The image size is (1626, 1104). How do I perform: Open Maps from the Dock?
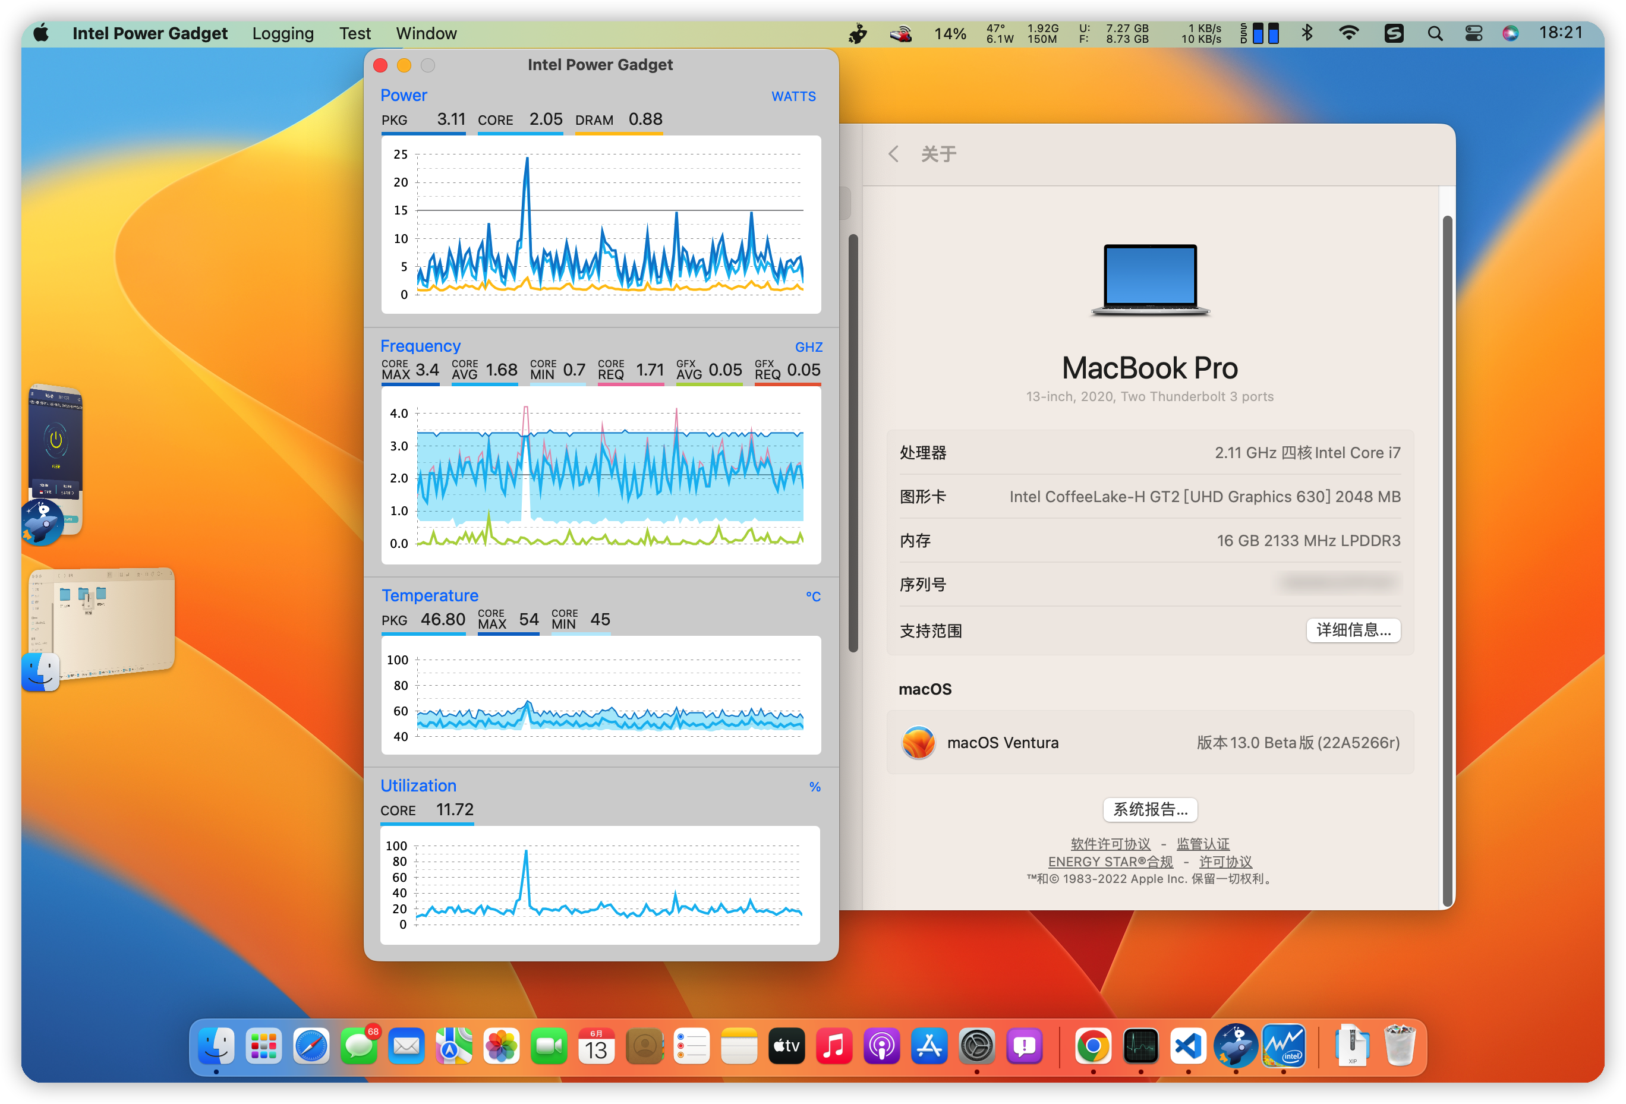point(453,1046)
